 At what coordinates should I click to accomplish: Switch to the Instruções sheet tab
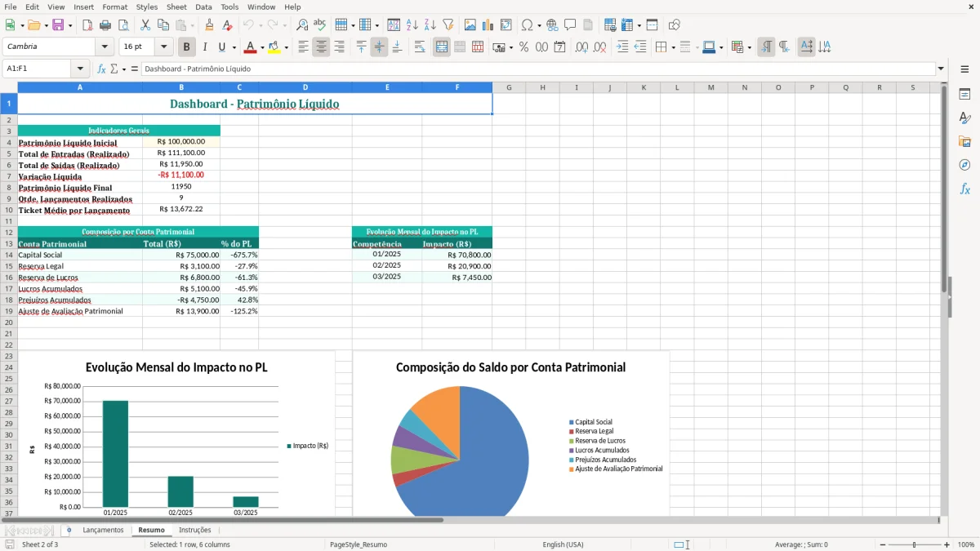click(x=194, y=530)
